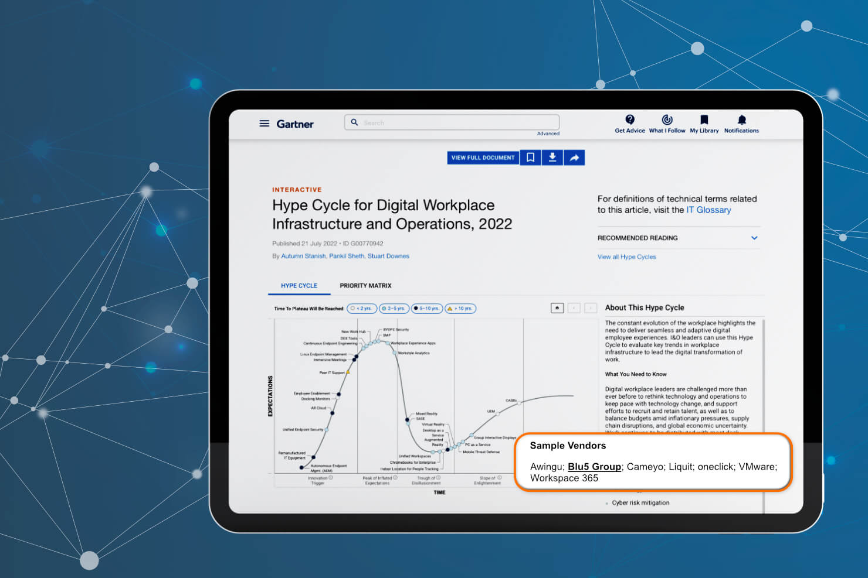Open the IT Glossary link
The width and height of the screenshot is (868, 578).
point(708,210)
